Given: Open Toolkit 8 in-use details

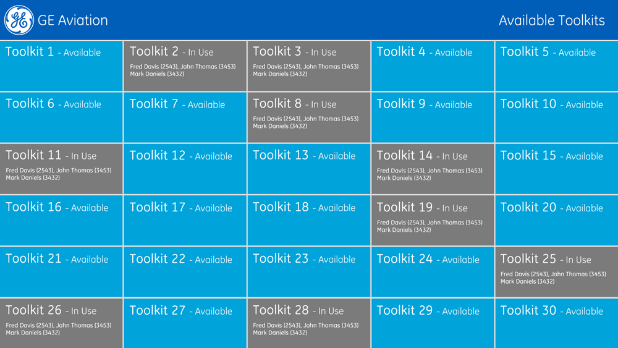Looking at the screenshot, I should 309,117.
